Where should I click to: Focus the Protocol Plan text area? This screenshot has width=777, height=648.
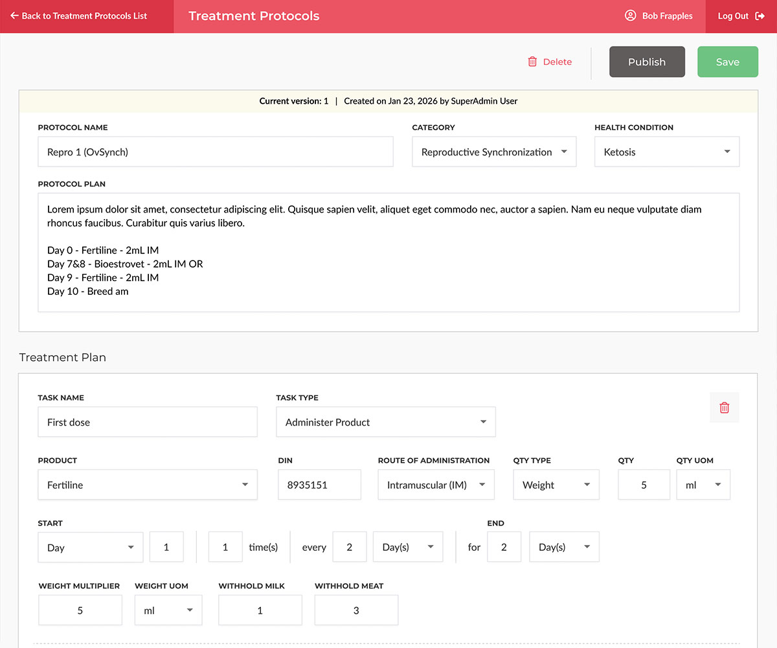[388, 252]
